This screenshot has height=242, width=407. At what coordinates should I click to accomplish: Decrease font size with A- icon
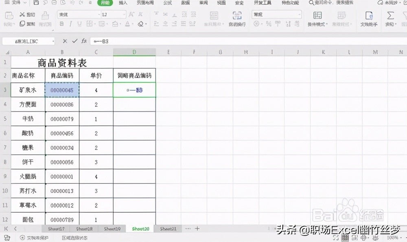click(140, 15)
